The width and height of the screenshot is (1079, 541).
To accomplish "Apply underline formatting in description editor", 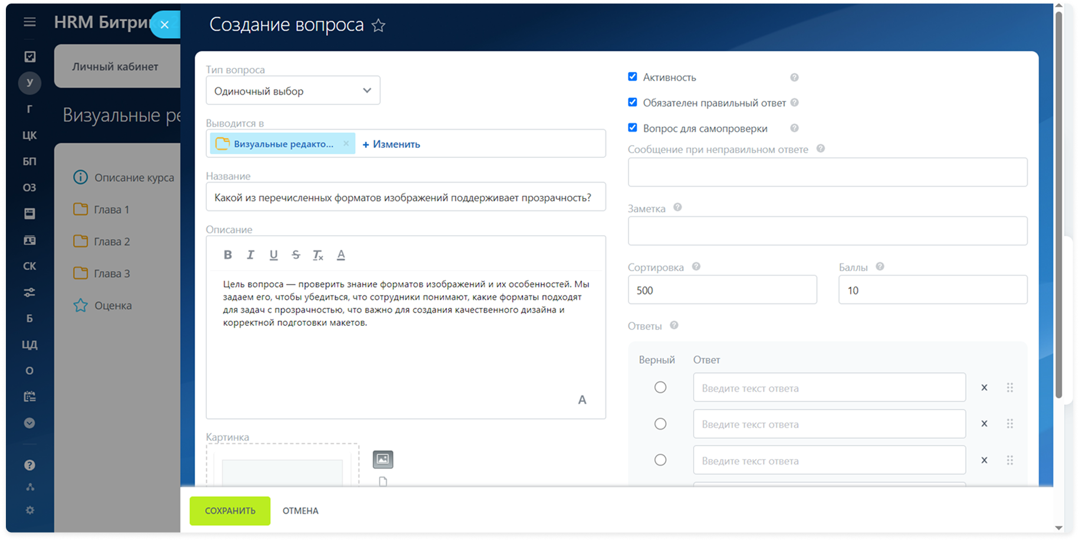I will (x=274, y=255).
